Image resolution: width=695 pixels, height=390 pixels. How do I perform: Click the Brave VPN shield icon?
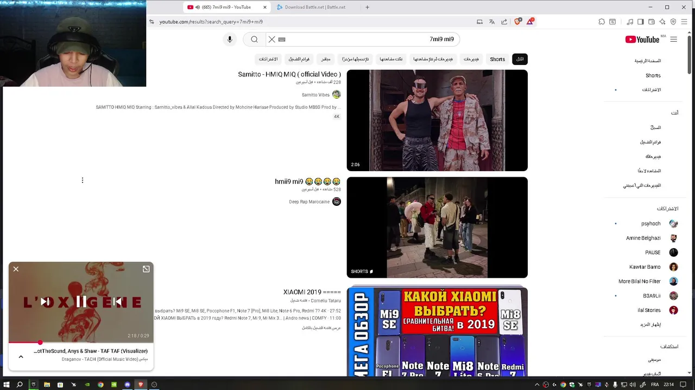[673, 22]
